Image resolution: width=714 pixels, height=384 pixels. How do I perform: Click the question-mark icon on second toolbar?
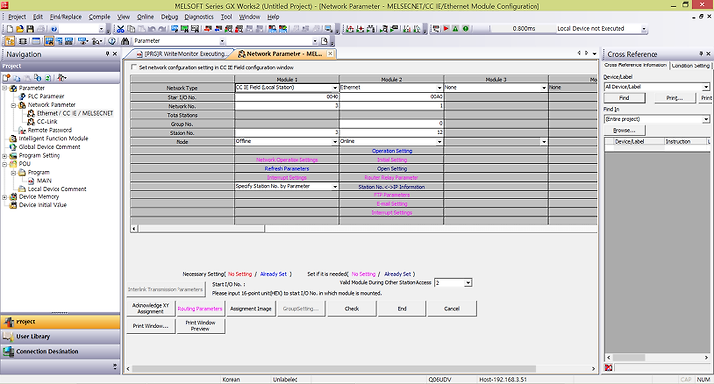coord(112,41)
